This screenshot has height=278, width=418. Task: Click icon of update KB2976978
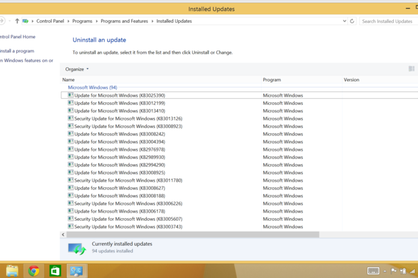point(70,149)
